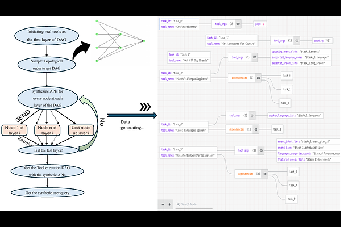Click the Search Node input field
This screenshot has height=227, width=341.
pos(194,204)
